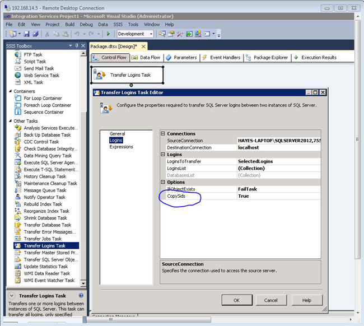Select CDC Control Task item
The image size is (364, 326).
click(x=41, y=142)
